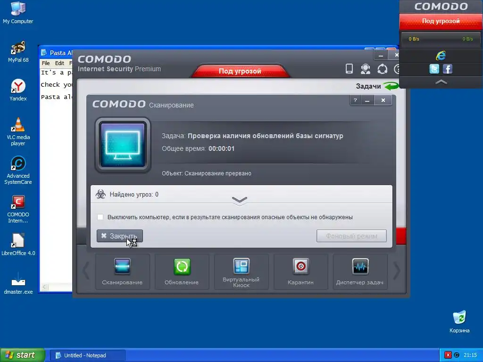483x362 pixels.
Task: Open Internet Explorer icon in Comodo widget
Action: click(x=441, y=56)
